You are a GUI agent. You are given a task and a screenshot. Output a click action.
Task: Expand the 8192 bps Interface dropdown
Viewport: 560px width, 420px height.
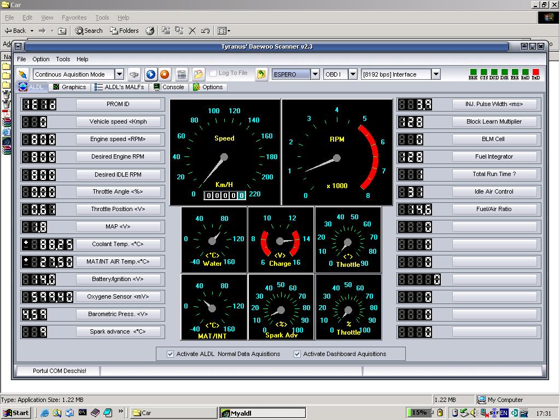click(436, 74)
